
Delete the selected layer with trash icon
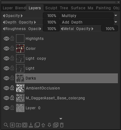point(62,125)
